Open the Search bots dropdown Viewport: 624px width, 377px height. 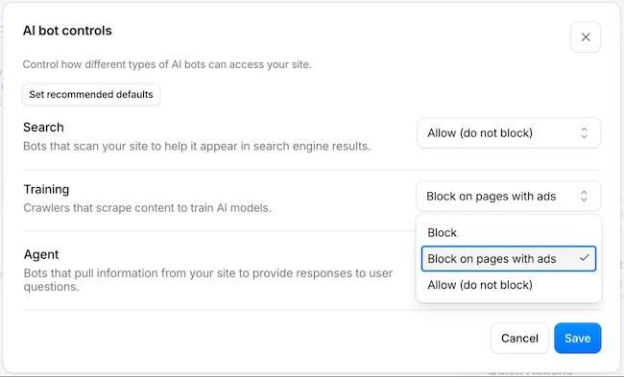pyautogui.click(x=508, y=132)
